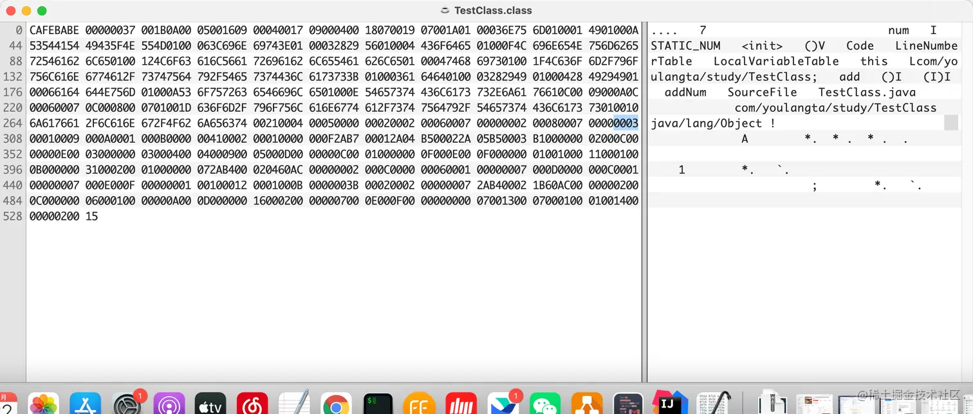Click <init> in the text pane

762,46
